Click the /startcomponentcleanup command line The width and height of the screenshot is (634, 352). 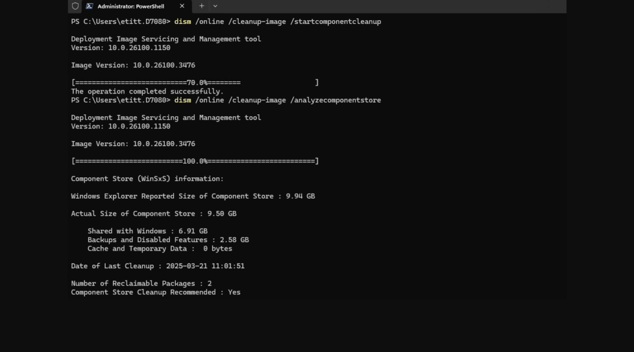pyautogui.click(x=226, y=21)
